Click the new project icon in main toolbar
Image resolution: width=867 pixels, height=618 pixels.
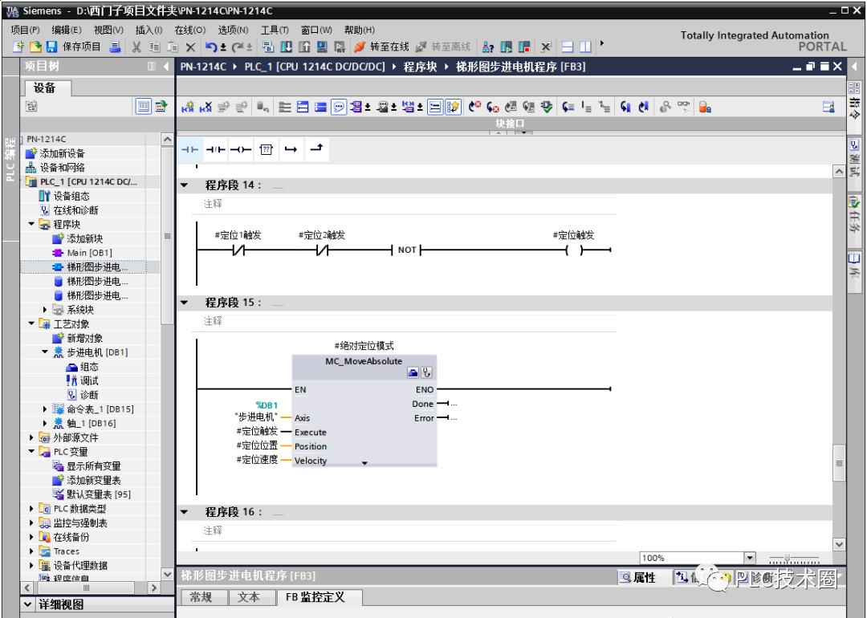18,47
